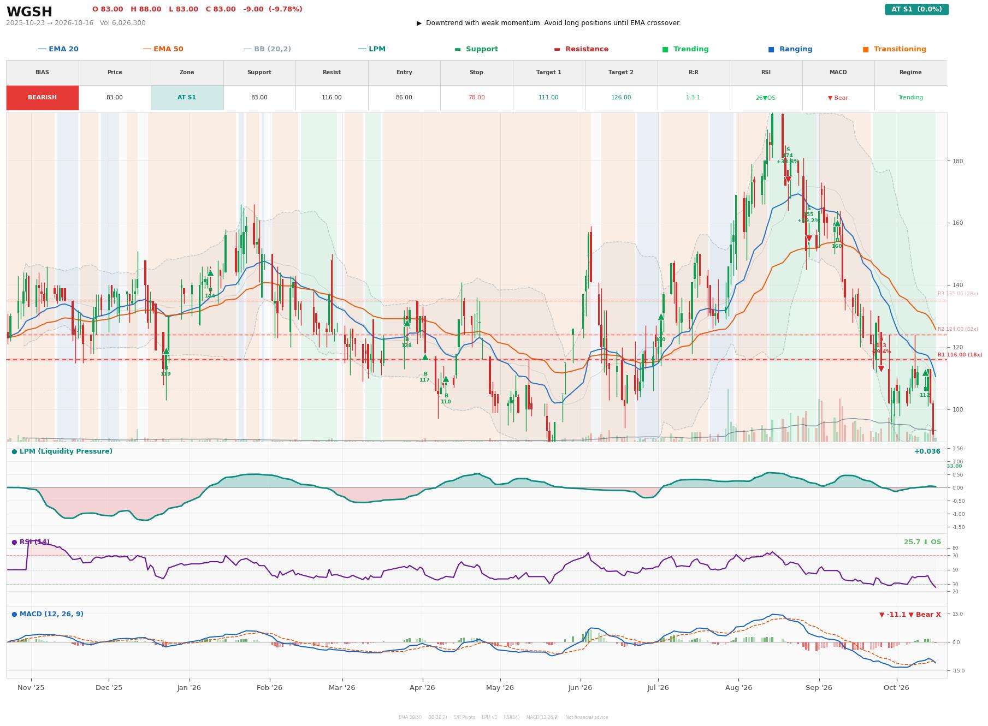Viewport: 988px width, 726px height.
Task: Click the Downtrend with weak momentum note
Action: (549, 23)
